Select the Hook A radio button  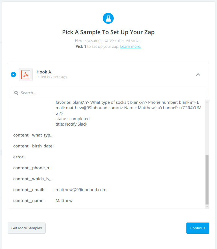point(13,75)
